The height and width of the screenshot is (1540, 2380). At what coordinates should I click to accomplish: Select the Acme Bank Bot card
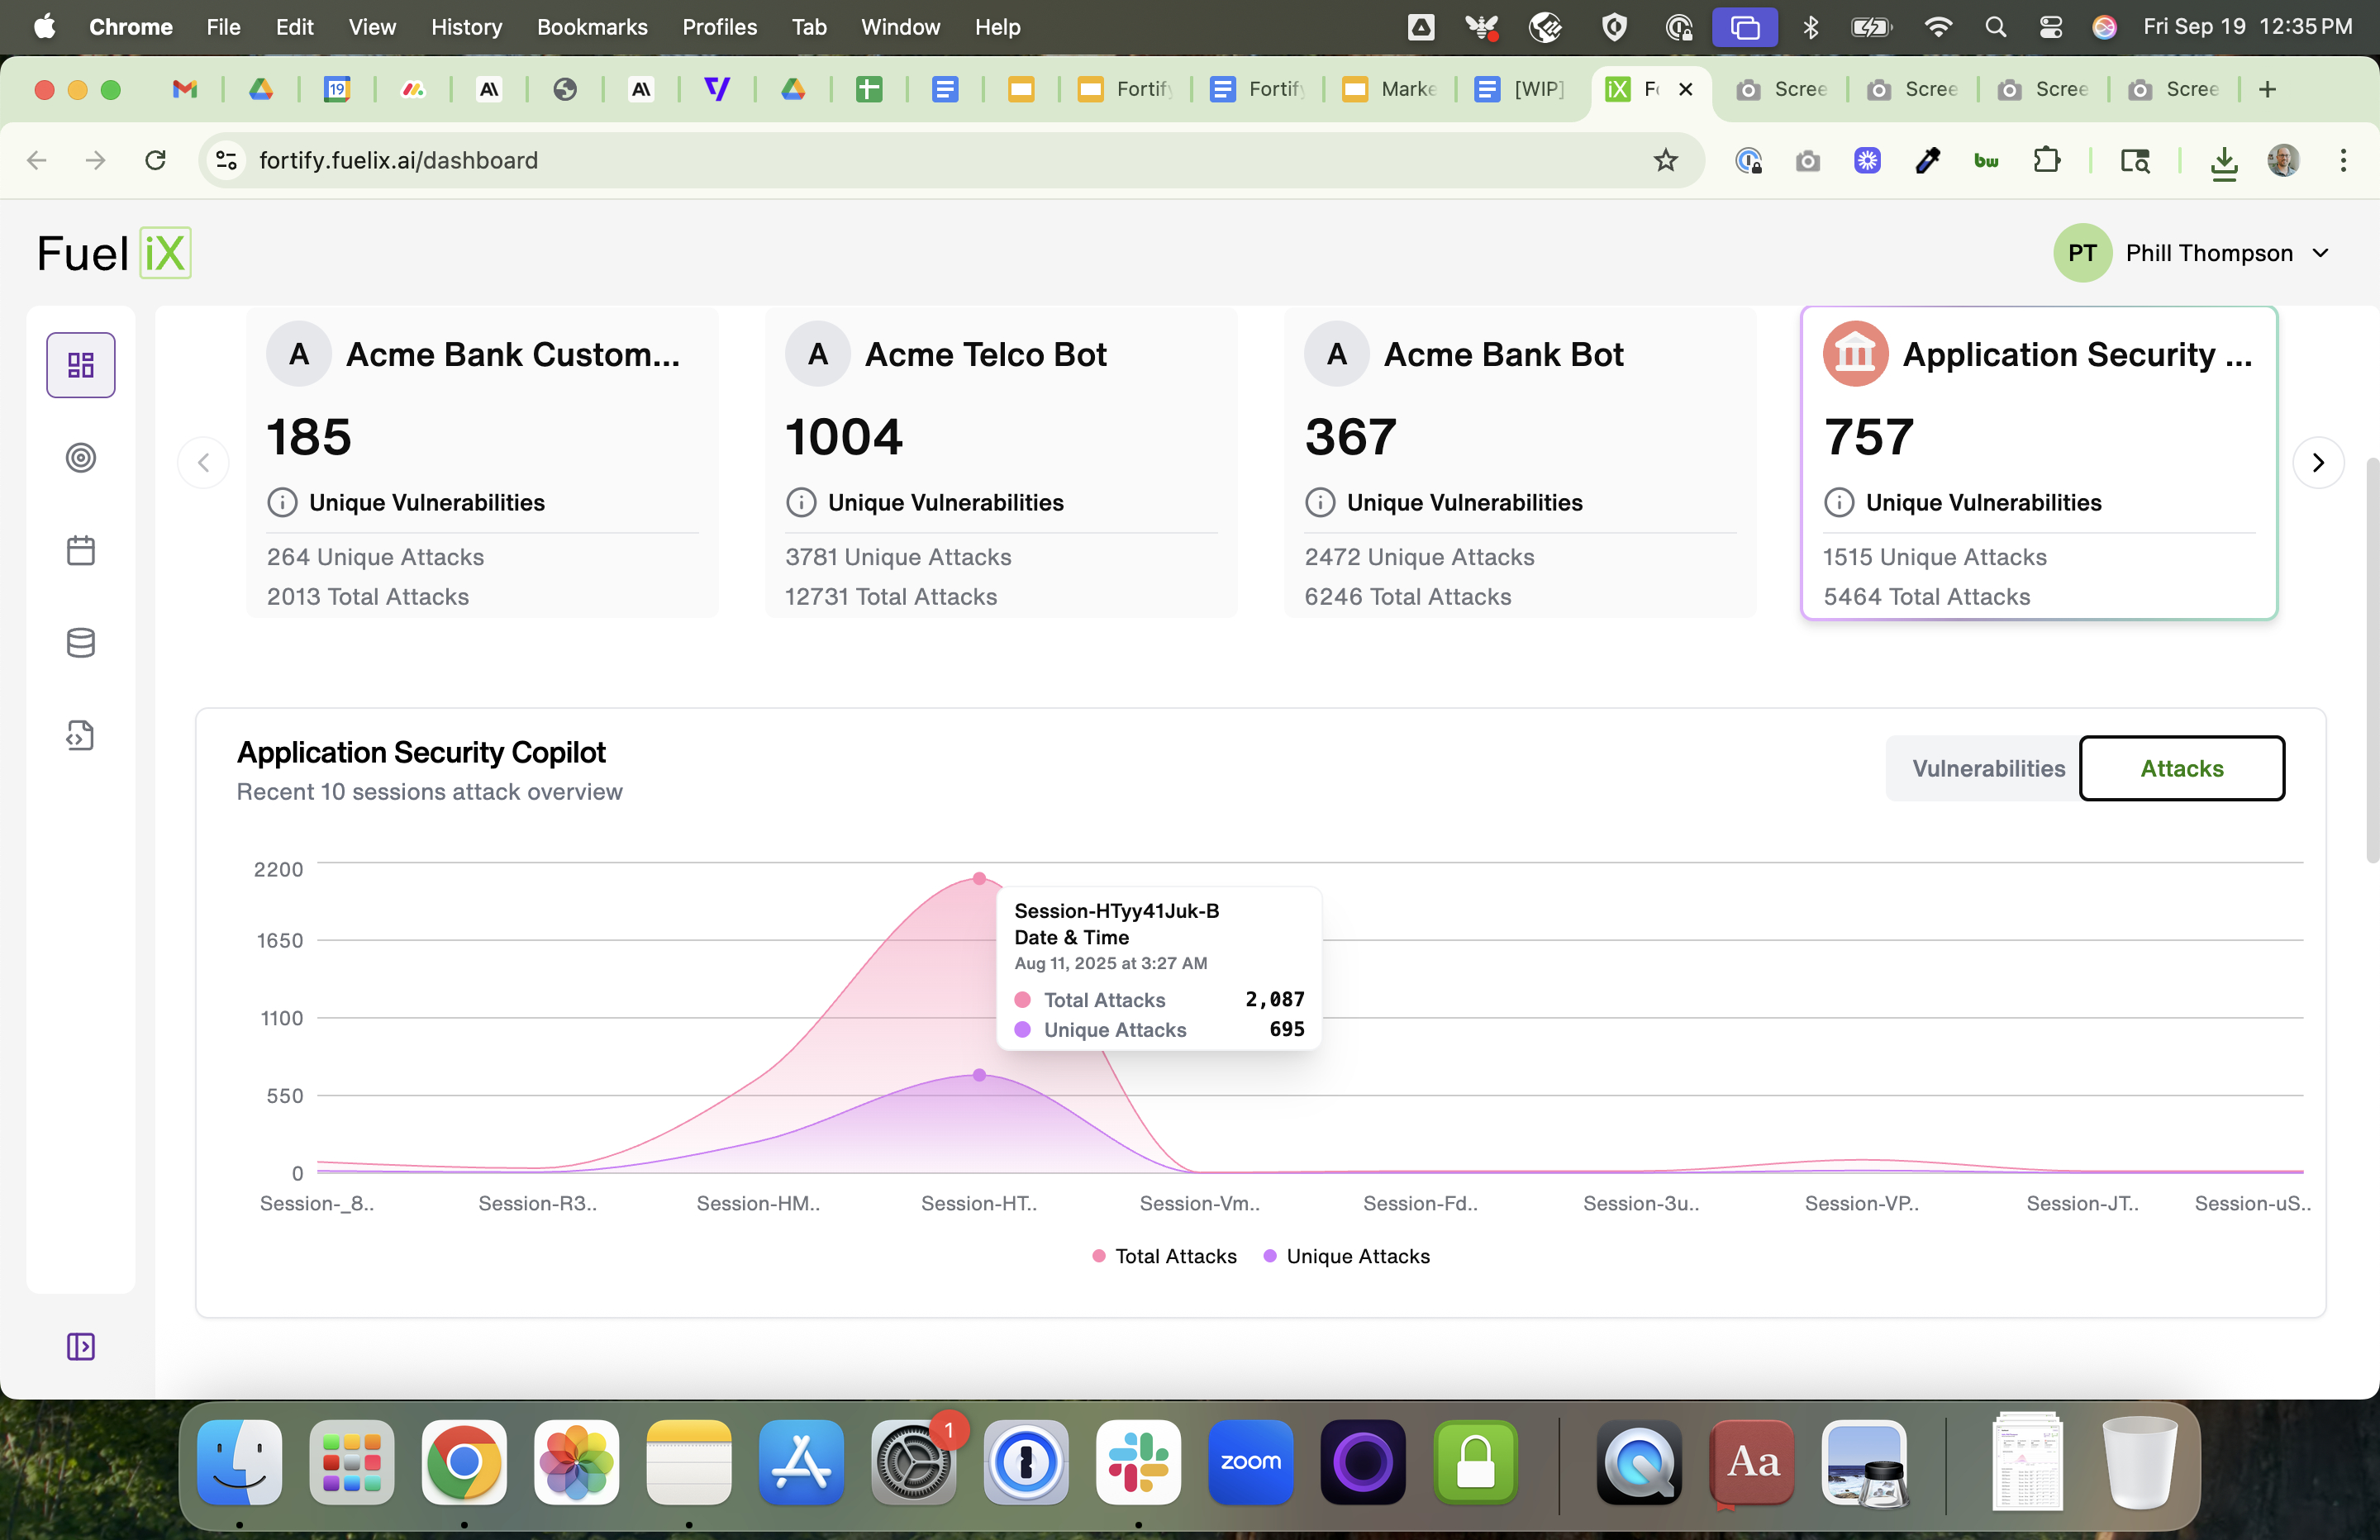1520,462
